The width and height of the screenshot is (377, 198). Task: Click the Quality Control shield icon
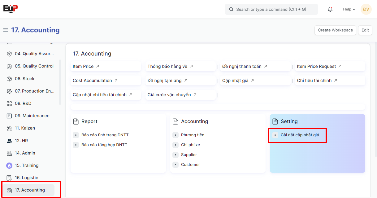coord(9,66)
